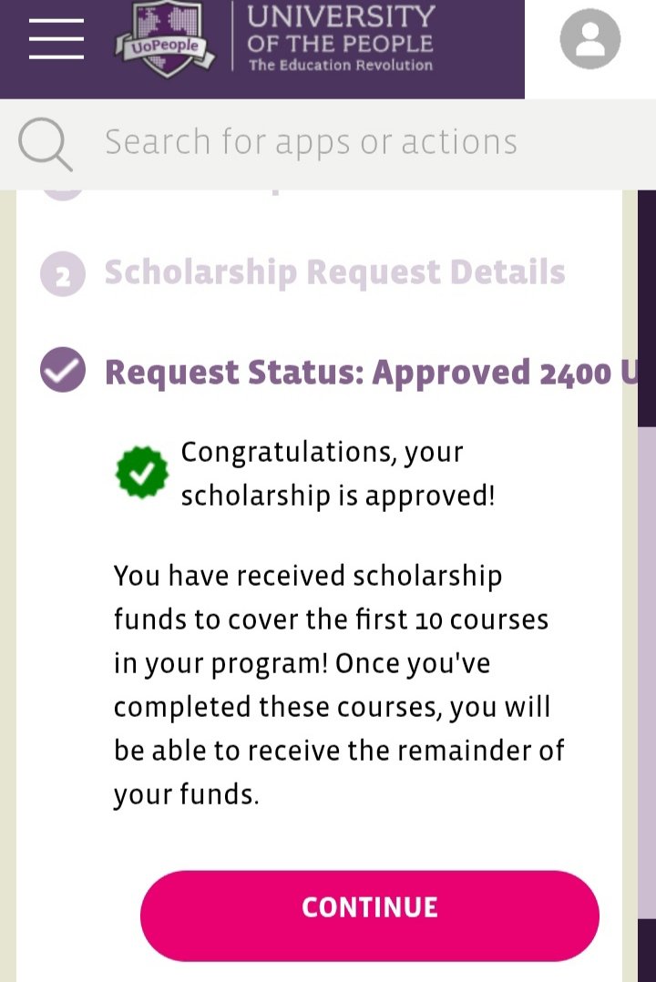Click the Congratulations scholarship approved message
The width and height of the screenshot is (656, 982).
click(x=337, y=474)
